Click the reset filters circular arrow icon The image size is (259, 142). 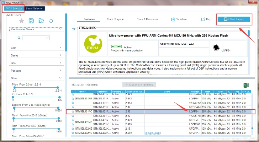pyautogui.click(x=51, y=21)
